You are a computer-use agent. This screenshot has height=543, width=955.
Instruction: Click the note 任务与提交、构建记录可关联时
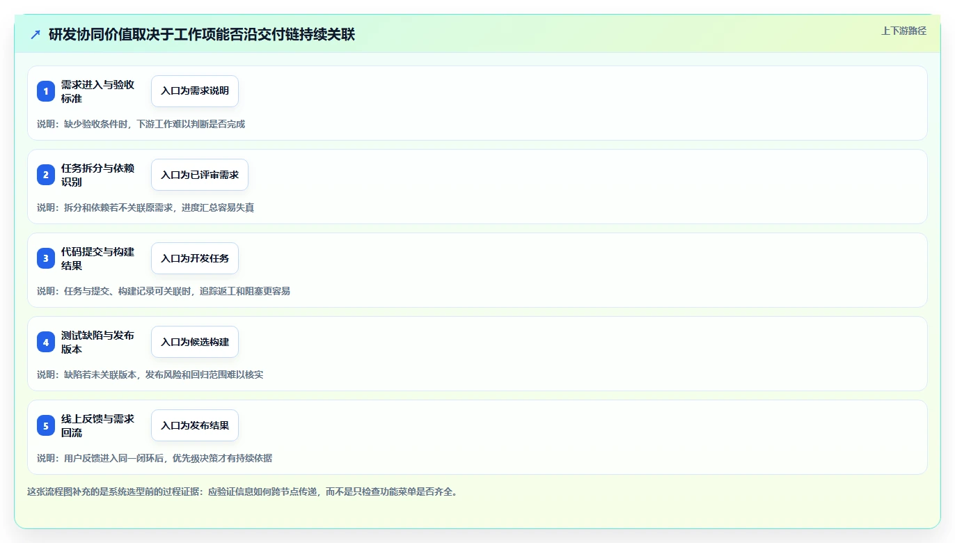pyautogui.click(x=127, y=291)
